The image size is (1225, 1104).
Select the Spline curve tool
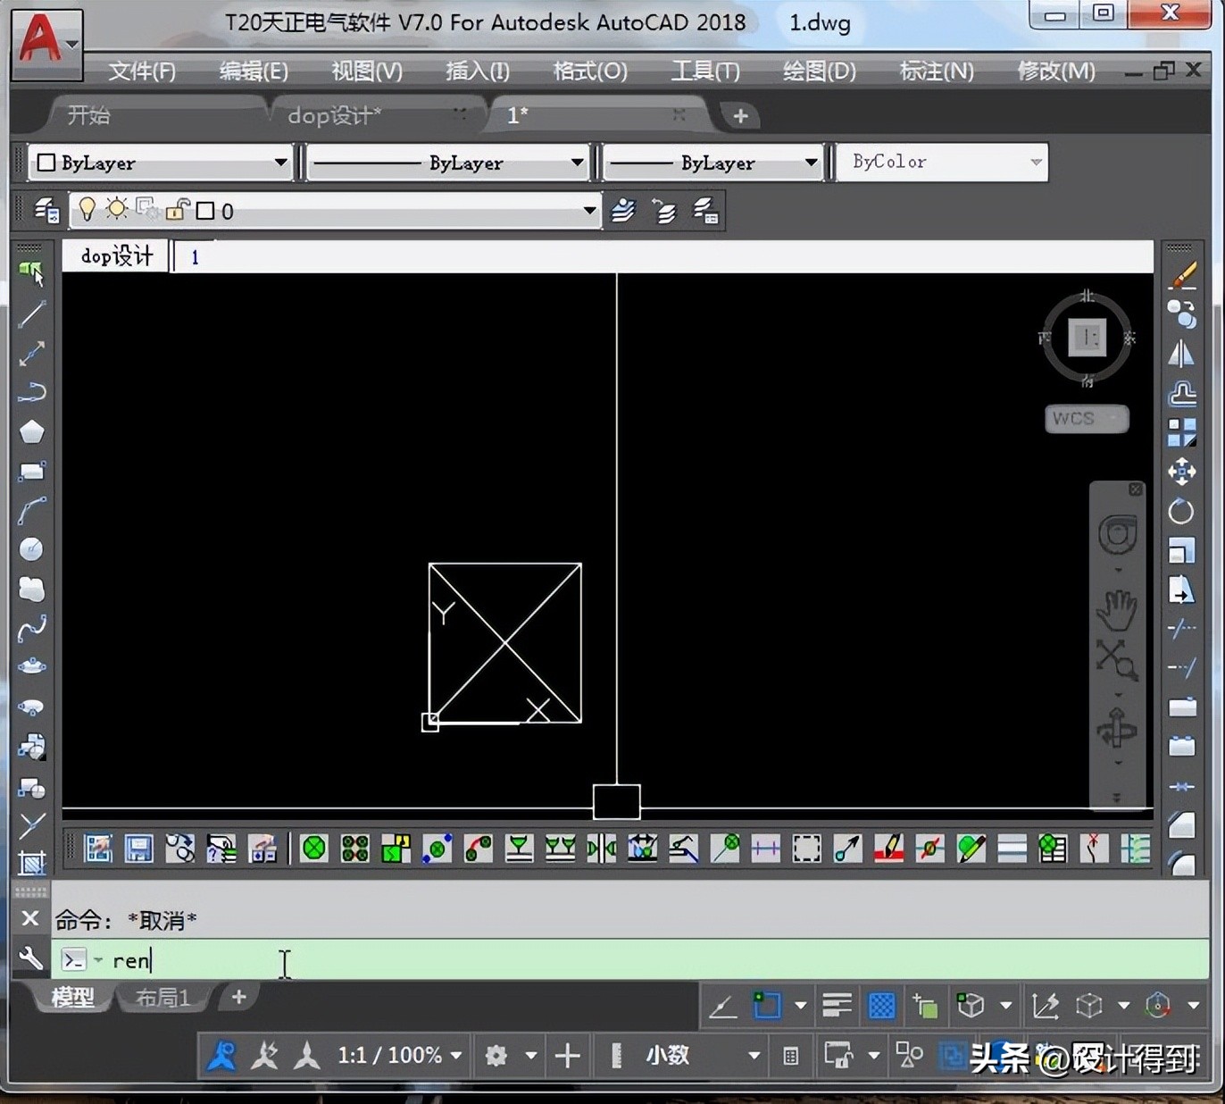pyautogui.click(x=32, y=629)
